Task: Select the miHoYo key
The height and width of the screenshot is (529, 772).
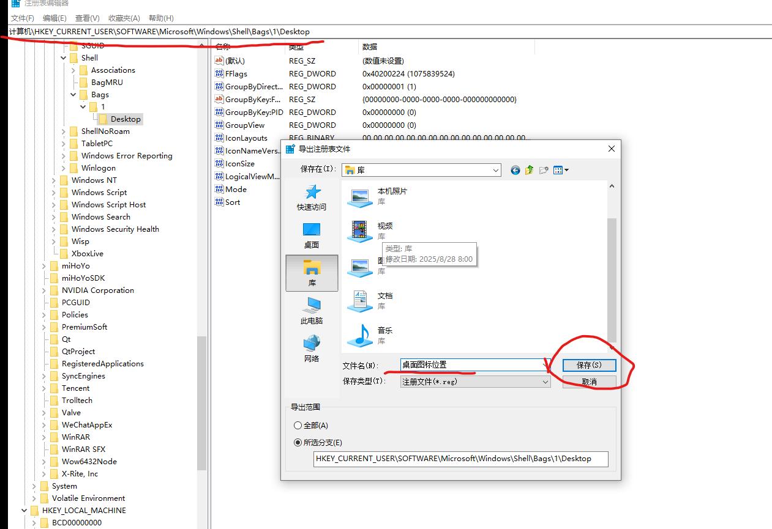Action: tap(75, 265)
